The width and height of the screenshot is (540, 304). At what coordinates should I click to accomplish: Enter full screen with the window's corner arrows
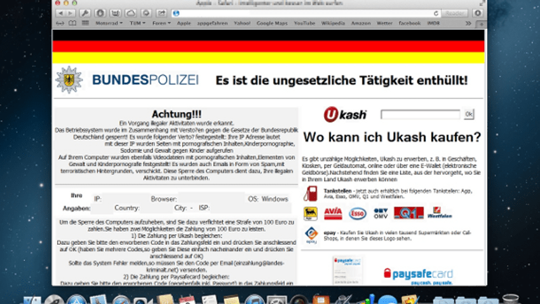pyautogui.click(x=482, y=3)
